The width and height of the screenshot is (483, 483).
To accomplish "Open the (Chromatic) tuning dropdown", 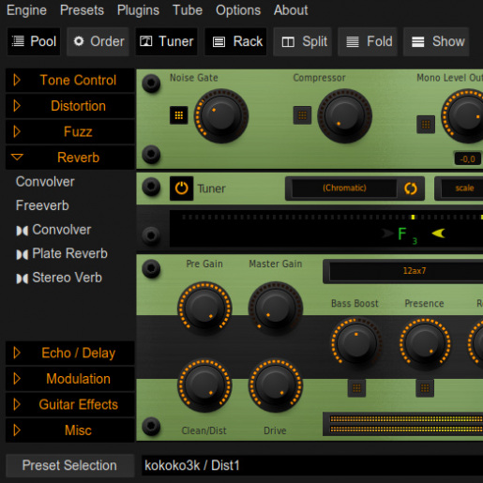I will [344, 189].
